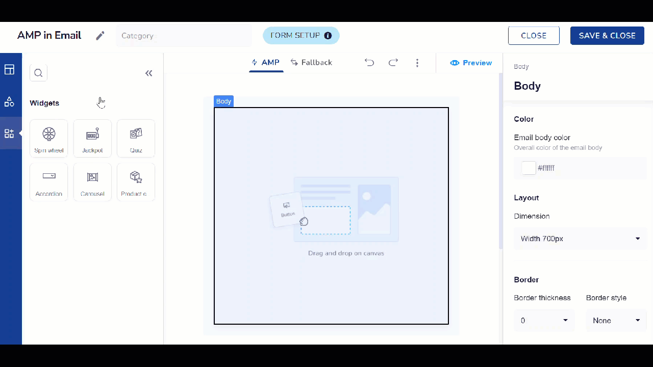Open the search field in the widgets panel
This screenshot has height=367, width=653.
tap(38, 73)
